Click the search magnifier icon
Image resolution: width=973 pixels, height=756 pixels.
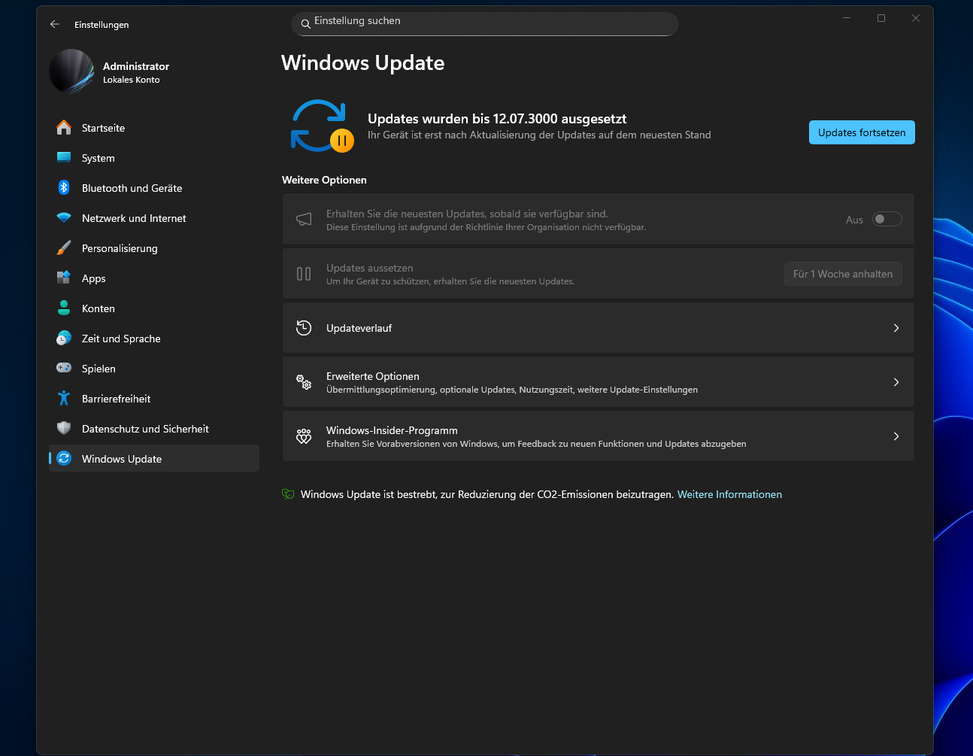[306, 24]
